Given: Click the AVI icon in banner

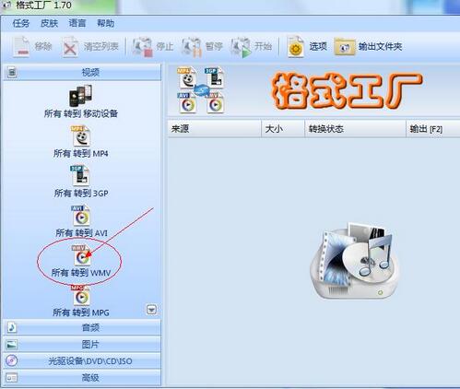Looking at the screenshot, I should pyautogui.click(x=187, y=103).
